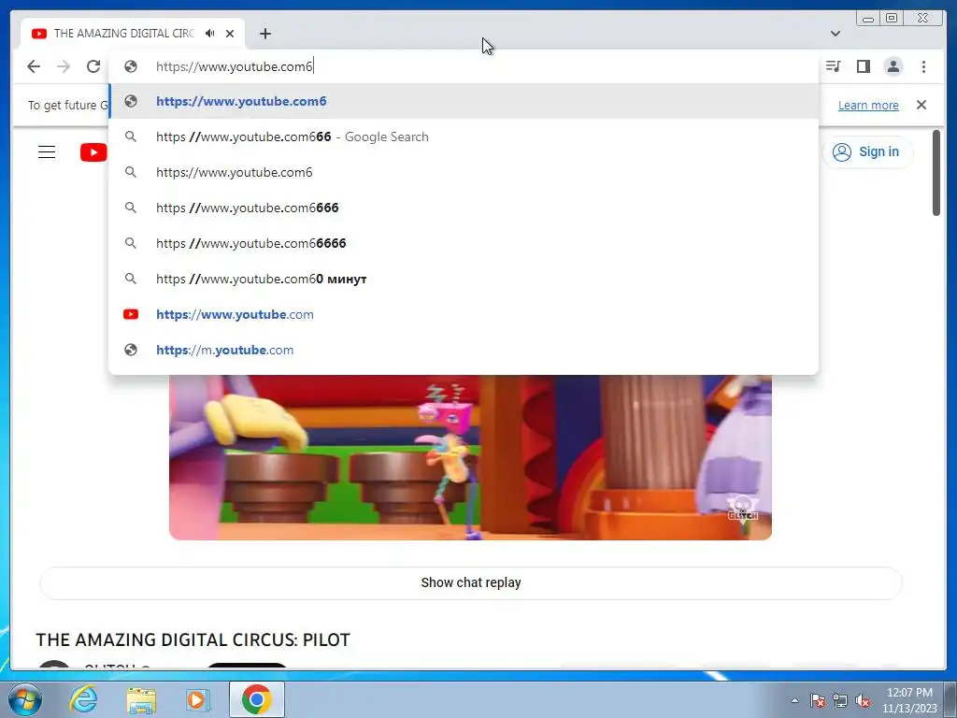Reload the current page

coord(93,66)
